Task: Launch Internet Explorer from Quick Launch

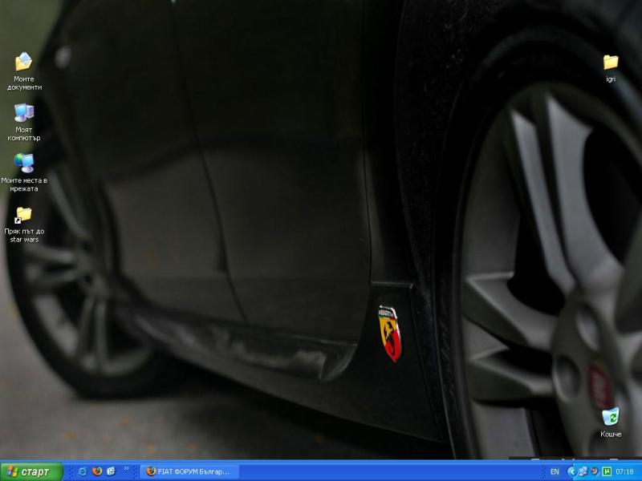Action: [x=82, y=471]
